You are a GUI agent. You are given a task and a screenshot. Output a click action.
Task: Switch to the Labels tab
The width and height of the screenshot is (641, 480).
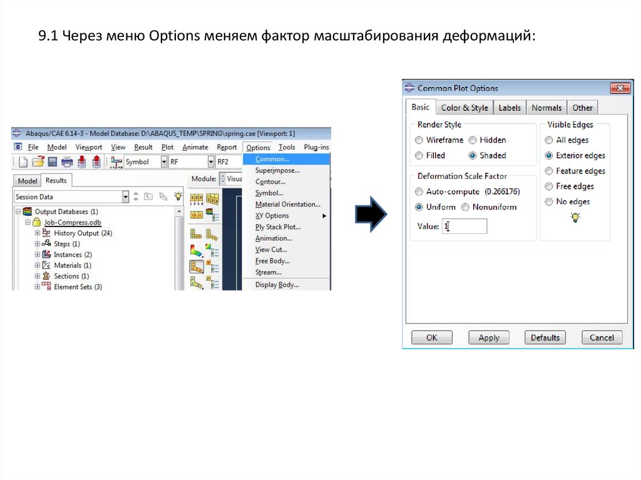pyautogui.click(x=510, y=108)
